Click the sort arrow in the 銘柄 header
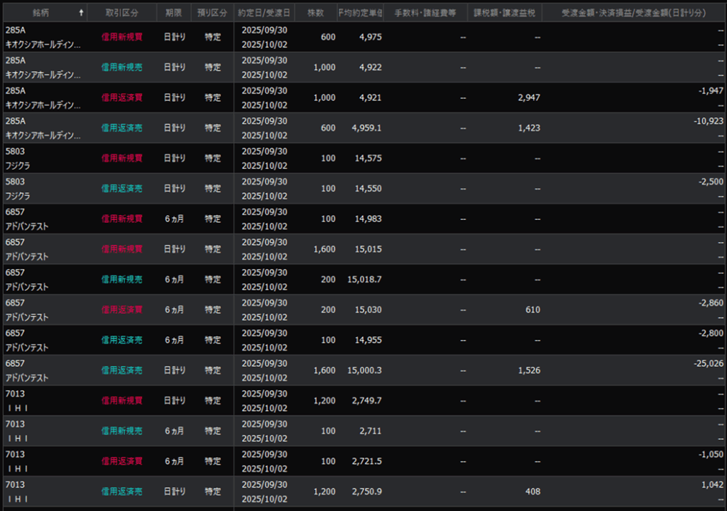Viewport: 727px width, 511px height. click(80, 13)
